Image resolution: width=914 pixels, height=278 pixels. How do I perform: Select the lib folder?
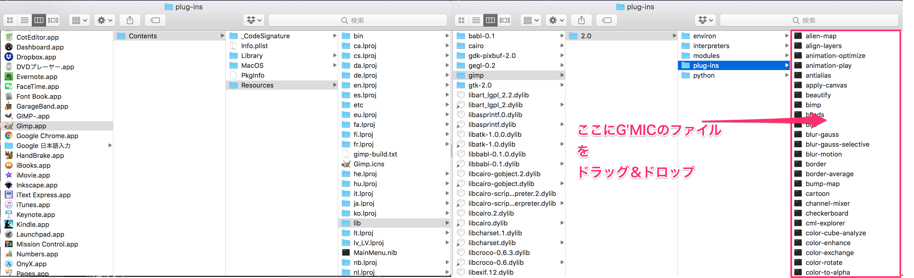tap(394, 223)
